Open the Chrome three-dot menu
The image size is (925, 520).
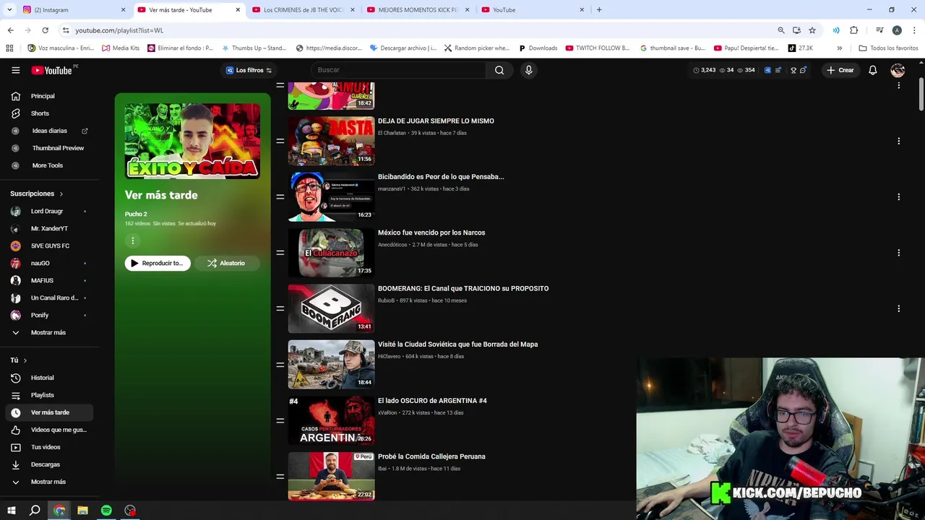click(914, 30)
